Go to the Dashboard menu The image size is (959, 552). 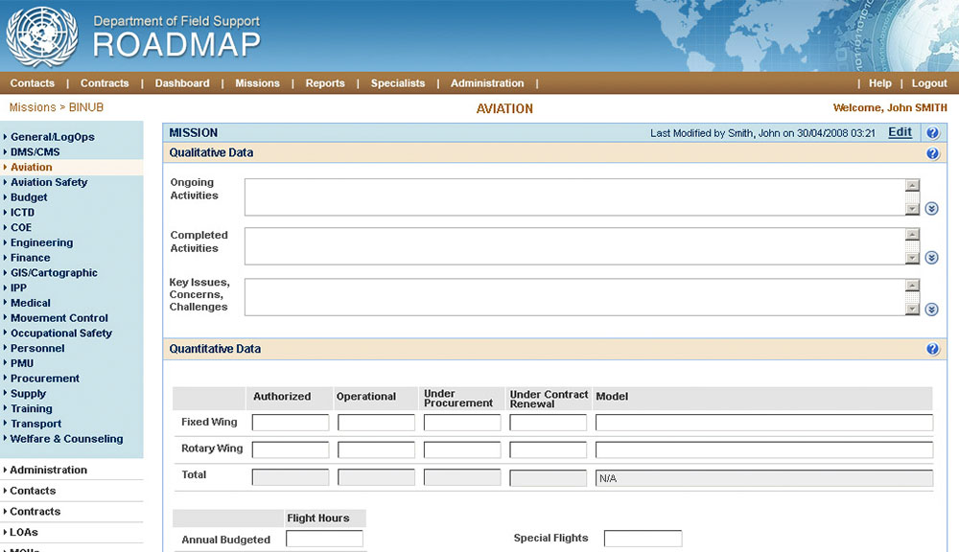182,83
